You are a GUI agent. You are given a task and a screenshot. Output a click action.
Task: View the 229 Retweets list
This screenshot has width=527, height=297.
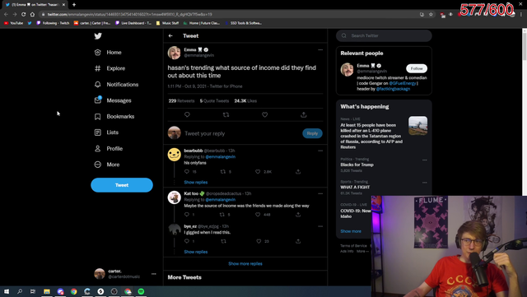coord(181,101)
